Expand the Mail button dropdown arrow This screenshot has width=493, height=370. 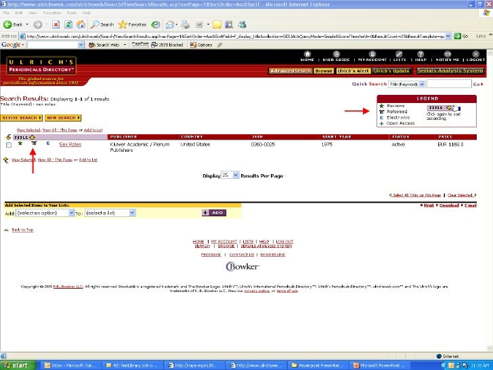[x=176, y=24]
